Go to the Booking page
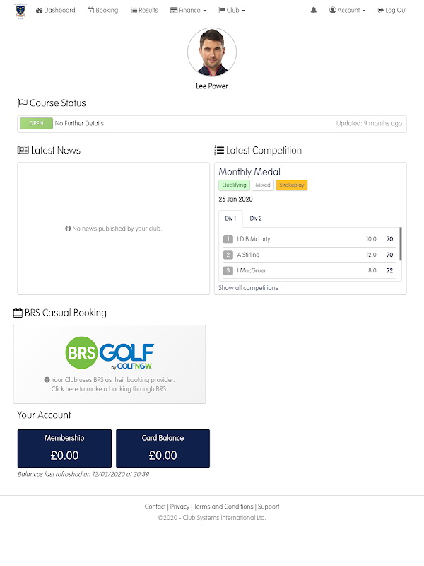 click(x=102, y=11)
